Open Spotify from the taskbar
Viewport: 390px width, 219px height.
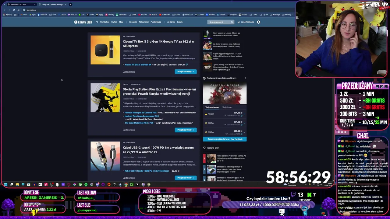[86, 184]
